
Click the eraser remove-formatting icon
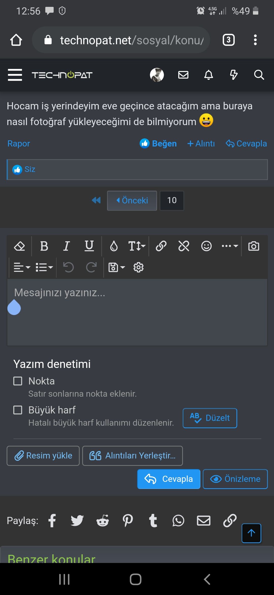click(19, 246)
